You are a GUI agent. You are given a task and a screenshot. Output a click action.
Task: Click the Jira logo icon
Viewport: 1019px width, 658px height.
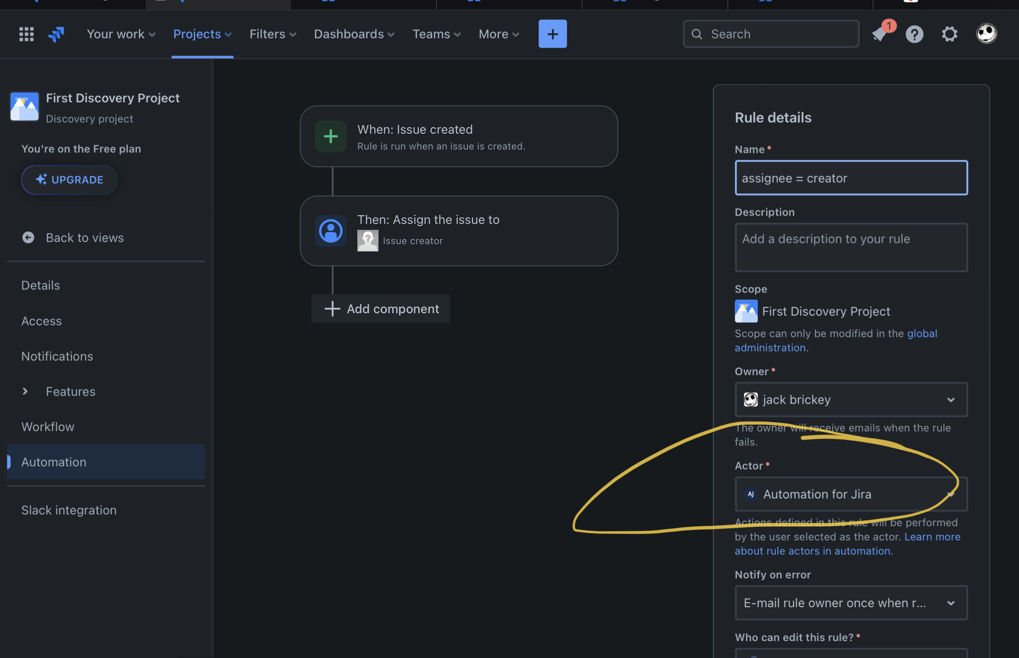[56, 34]
